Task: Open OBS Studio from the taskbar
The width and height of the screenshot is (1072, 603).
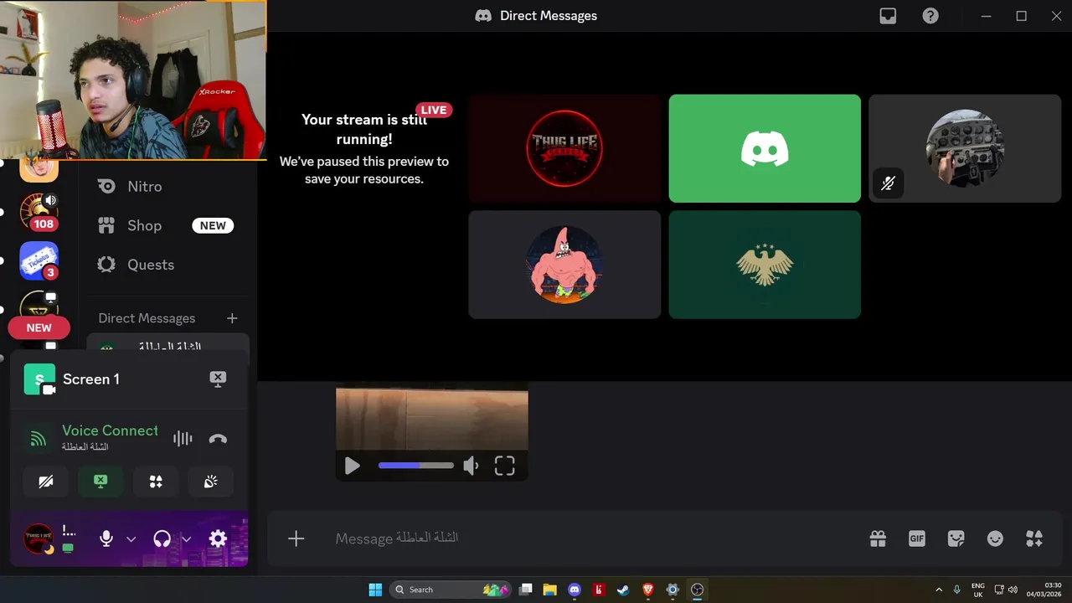Action: pos(697,590)
